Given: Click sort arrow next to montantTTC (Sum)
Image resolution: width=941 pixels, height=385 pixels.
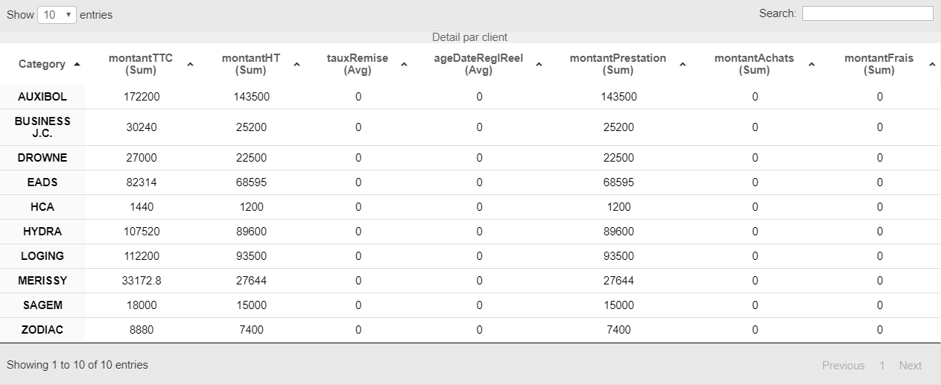Looking at the screenshot, I should [190, 65].
